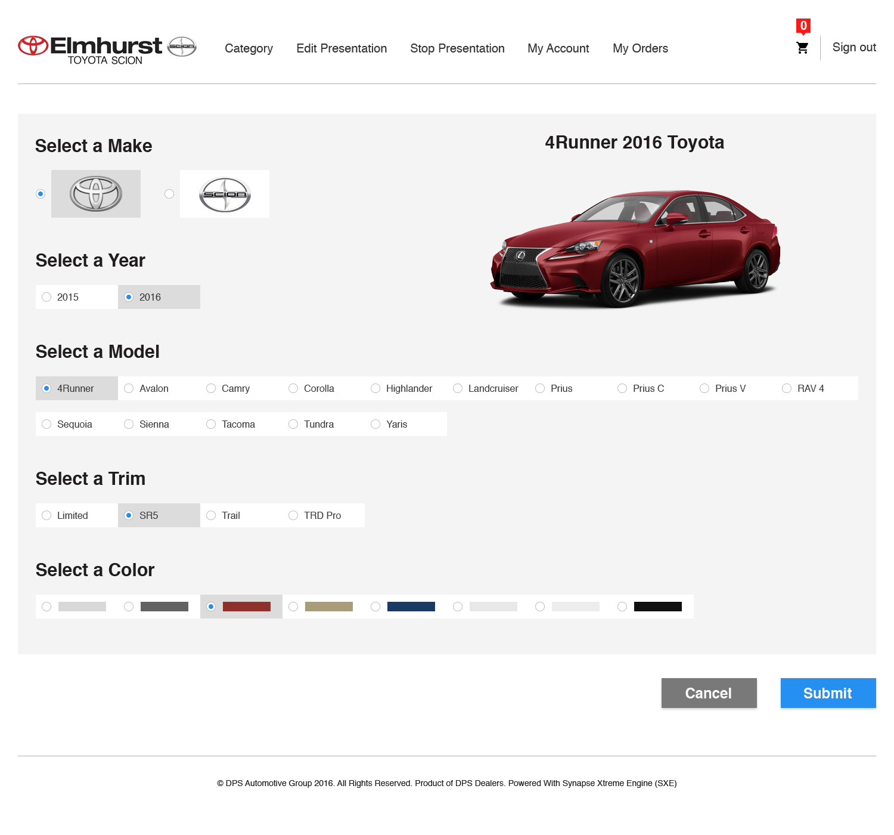Choose the Sienna model
This screenshot has width=894, height=835.
pos(159,424)
